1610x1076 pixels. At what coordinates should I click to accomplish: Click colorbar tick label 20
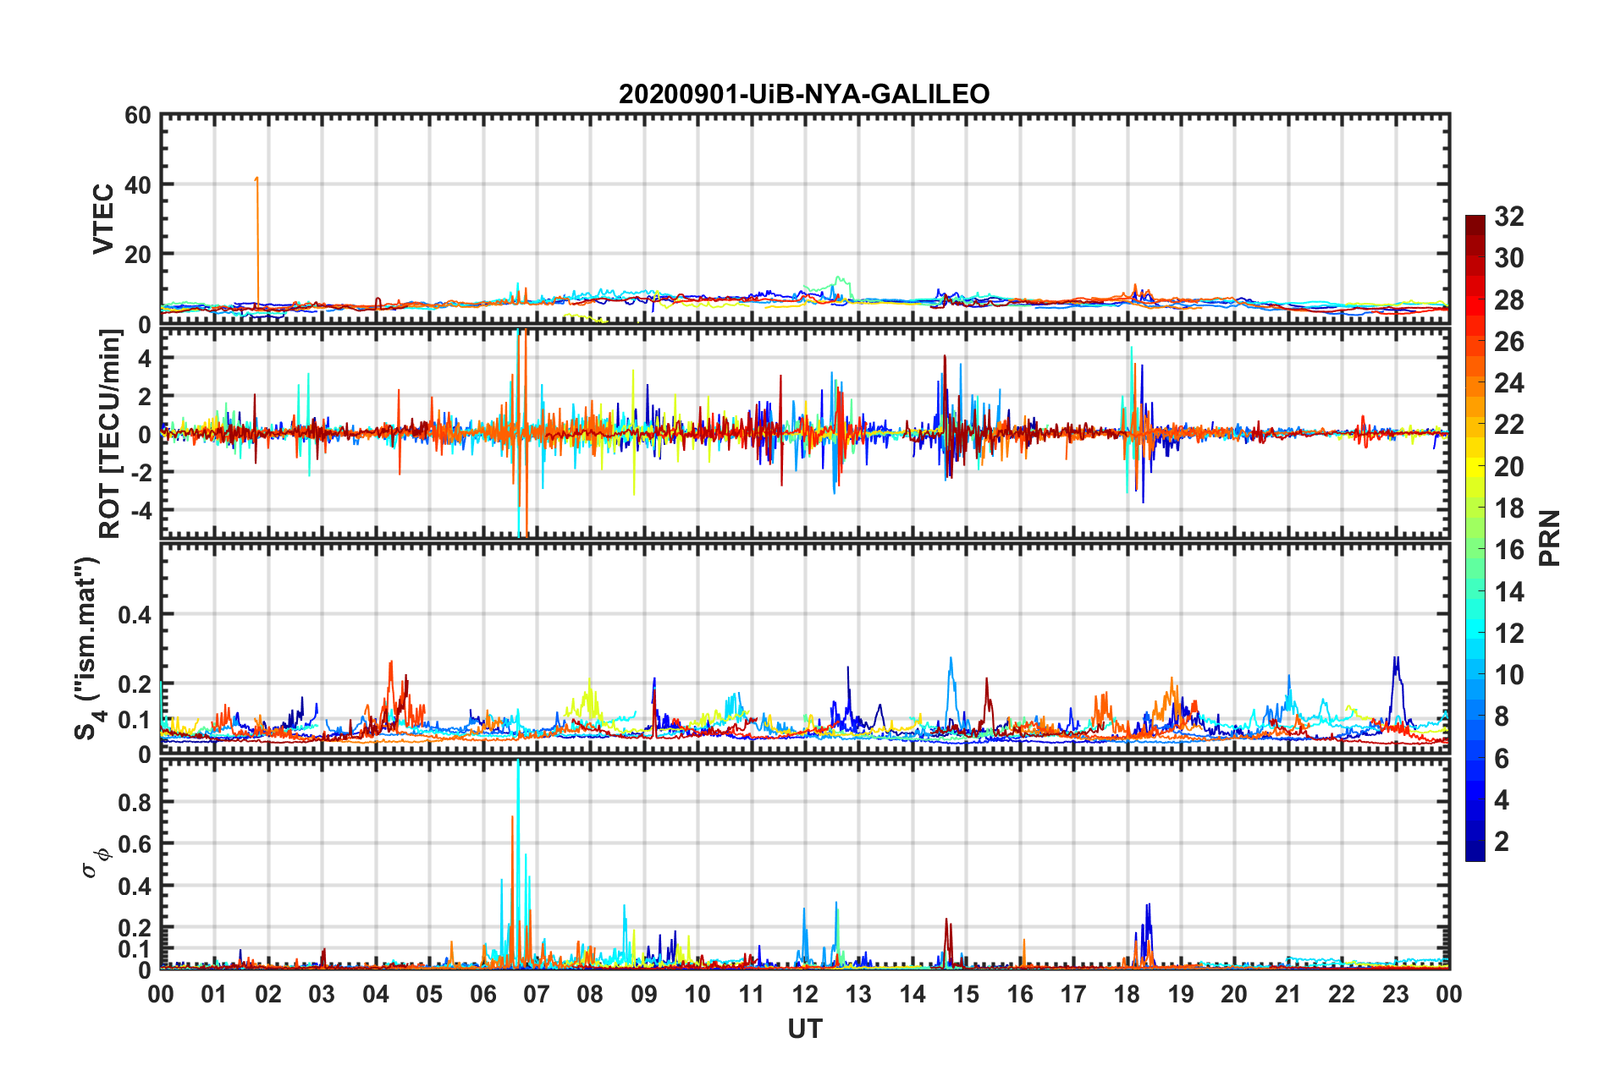[1509, 467]
